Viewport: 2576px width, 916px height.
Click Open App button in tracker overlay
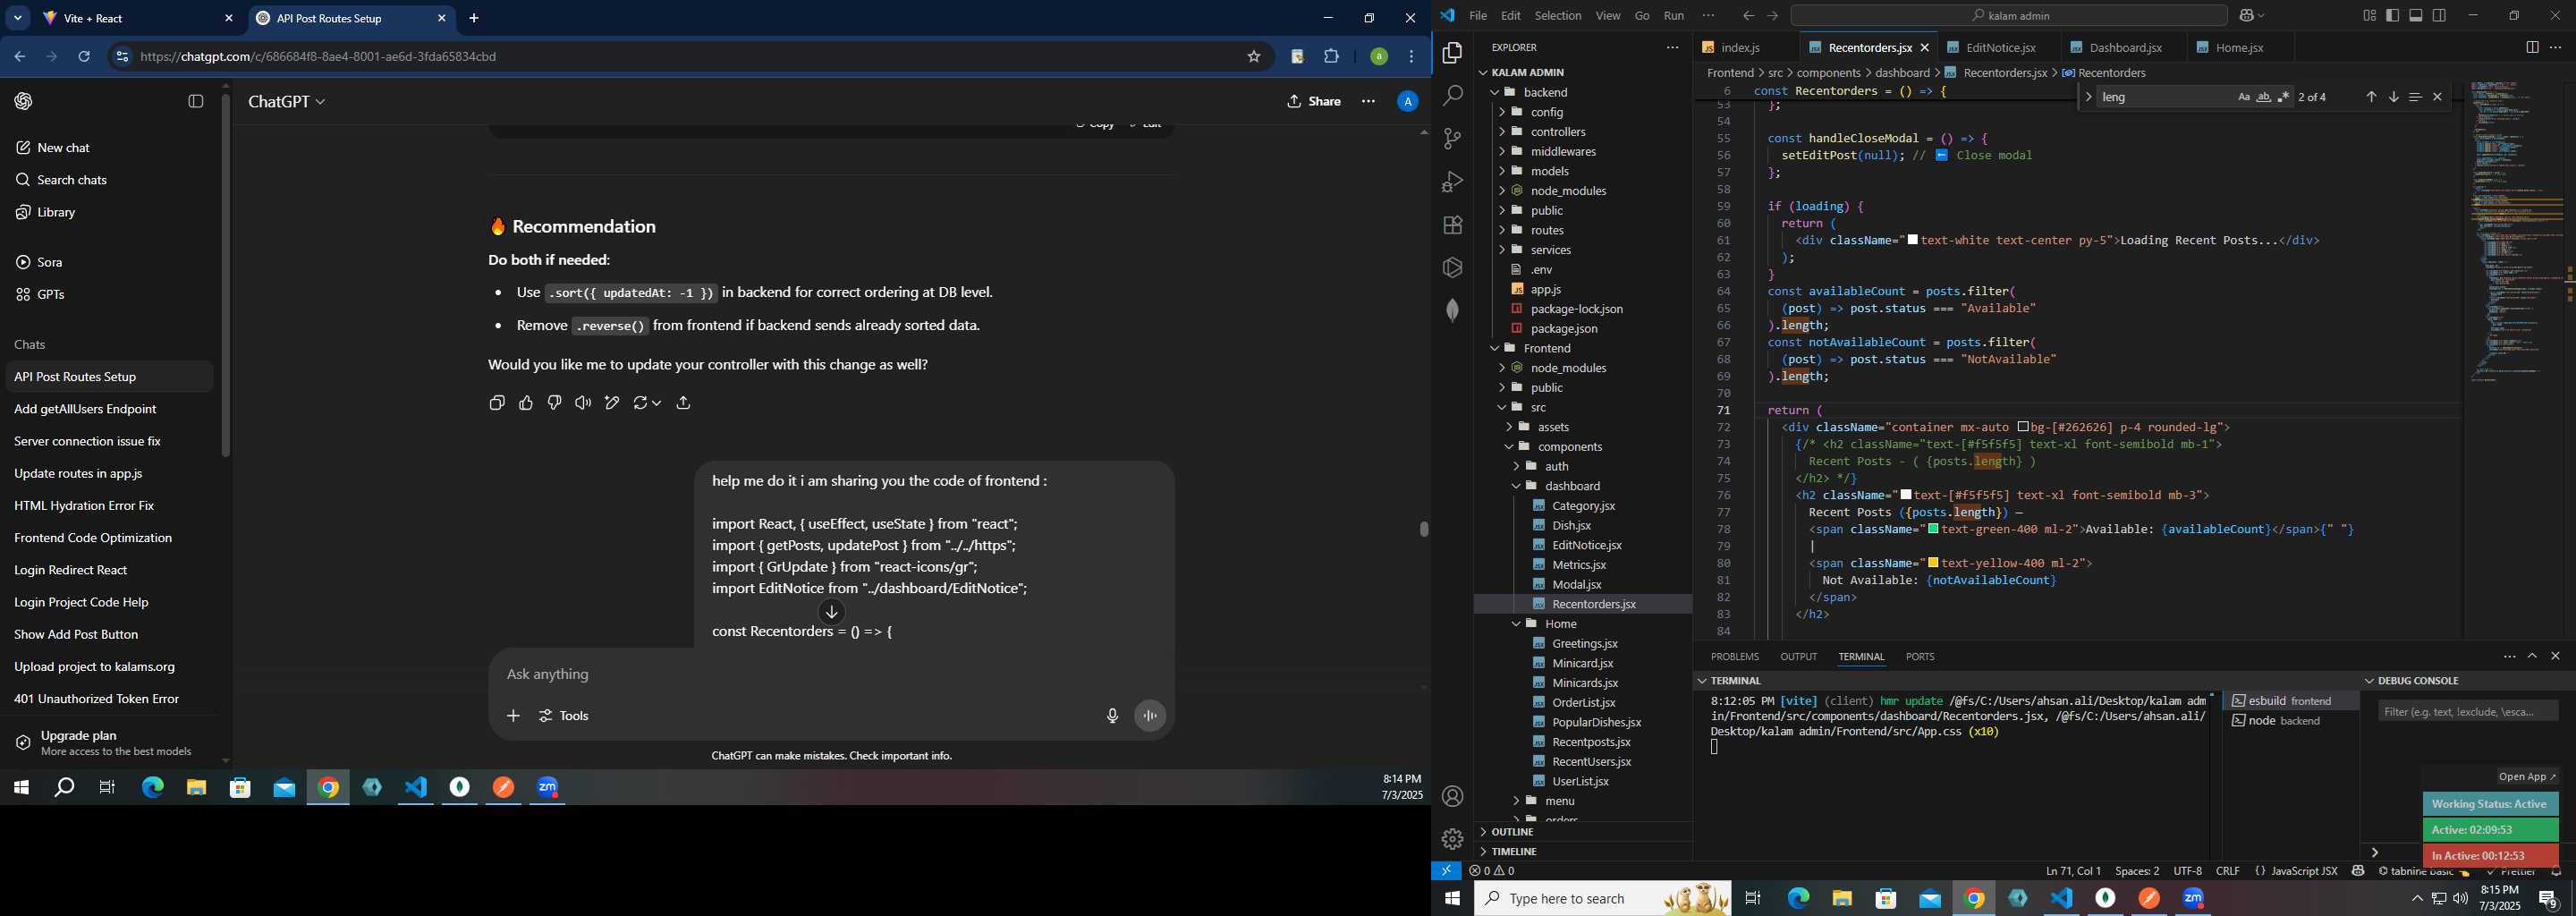coord(2527,777)
